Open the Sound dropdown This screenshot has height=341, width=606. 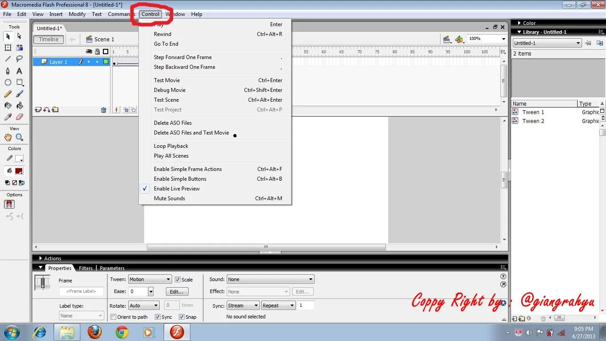(271, 279)
